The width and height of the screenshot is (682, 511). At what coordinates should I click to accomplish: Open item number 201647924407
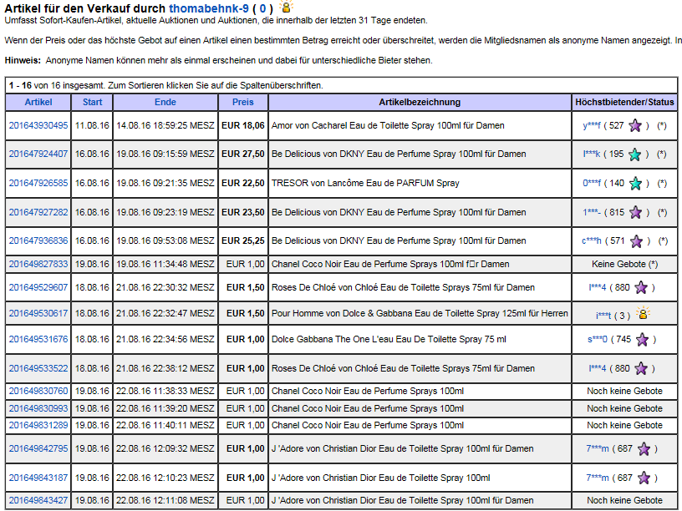pos(38,154)
